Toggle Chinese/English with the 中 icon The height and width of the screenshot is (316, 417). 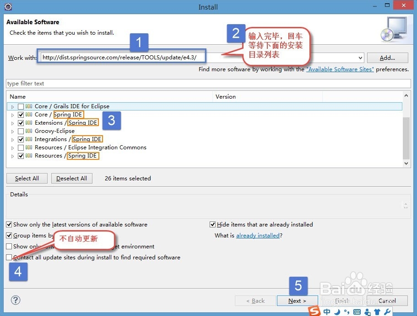[326, 311]
